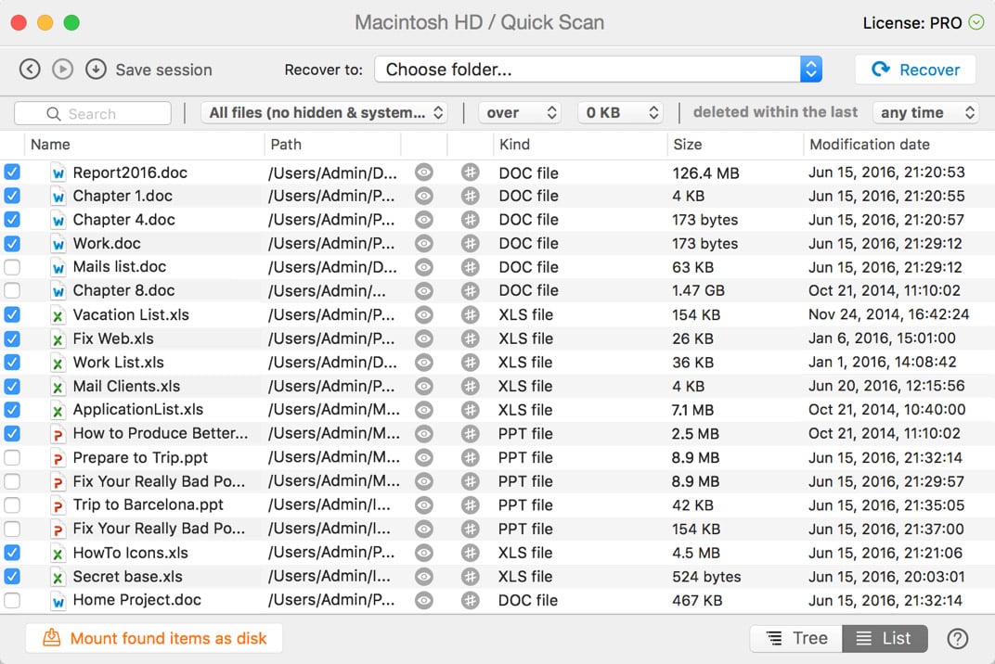Click the 7.1 MB size value
The height and width of the screenshot is (664, 995).
coord(692,410)
